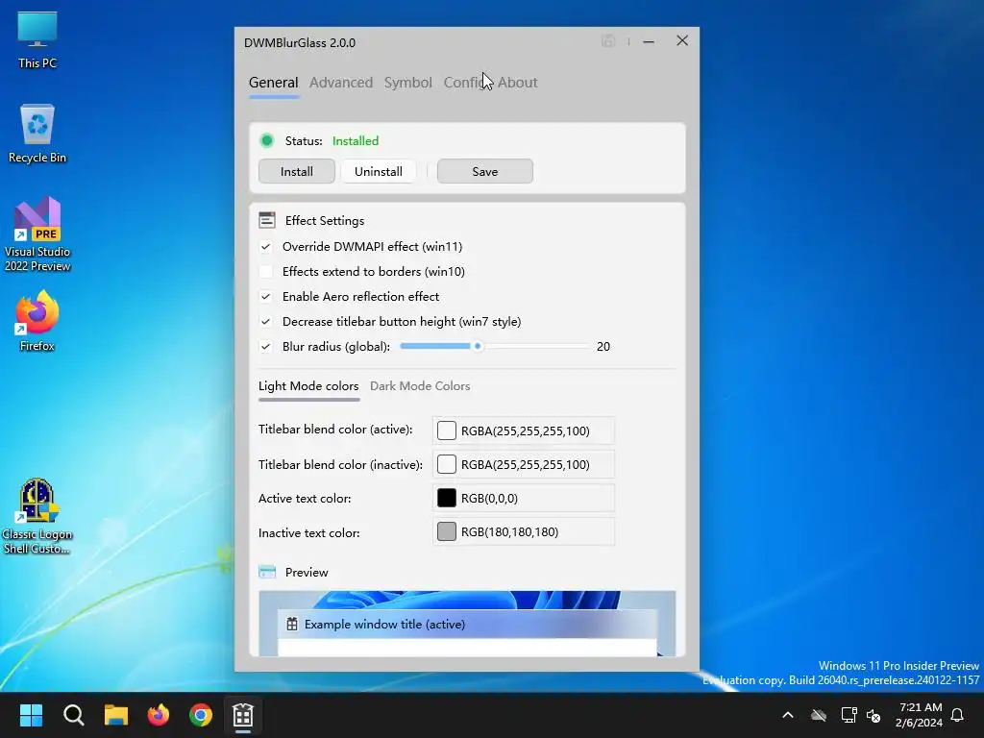Switch to Dark Mode Colors tab
Screen dimensions: 984x738
click(420, 386)
